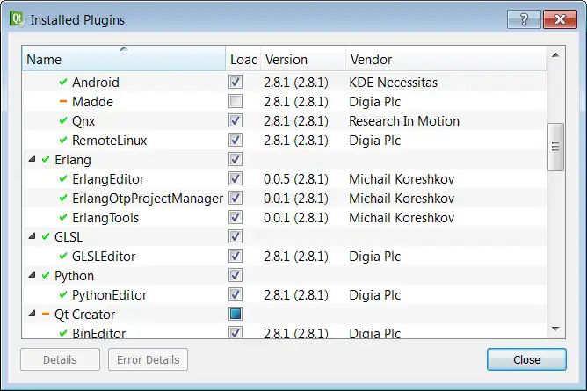Click the green check icon beside PythonEditor
Image resolution: width=587 pixels, height=391 pixels.
63,295
